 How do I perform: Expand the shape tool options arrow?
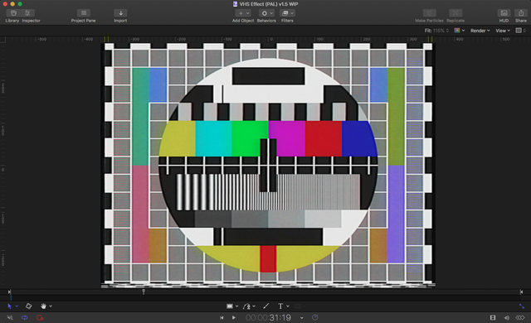click(x=236, y=306)
